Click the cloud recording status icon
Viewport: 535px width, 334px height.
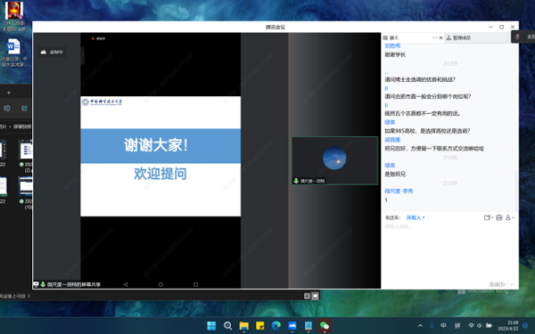44,53
